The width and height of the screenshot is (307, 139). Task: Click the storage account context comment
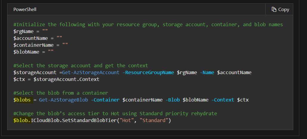pos(81,65)
